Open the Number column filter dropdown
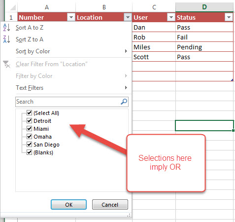 tap(71, 17)
